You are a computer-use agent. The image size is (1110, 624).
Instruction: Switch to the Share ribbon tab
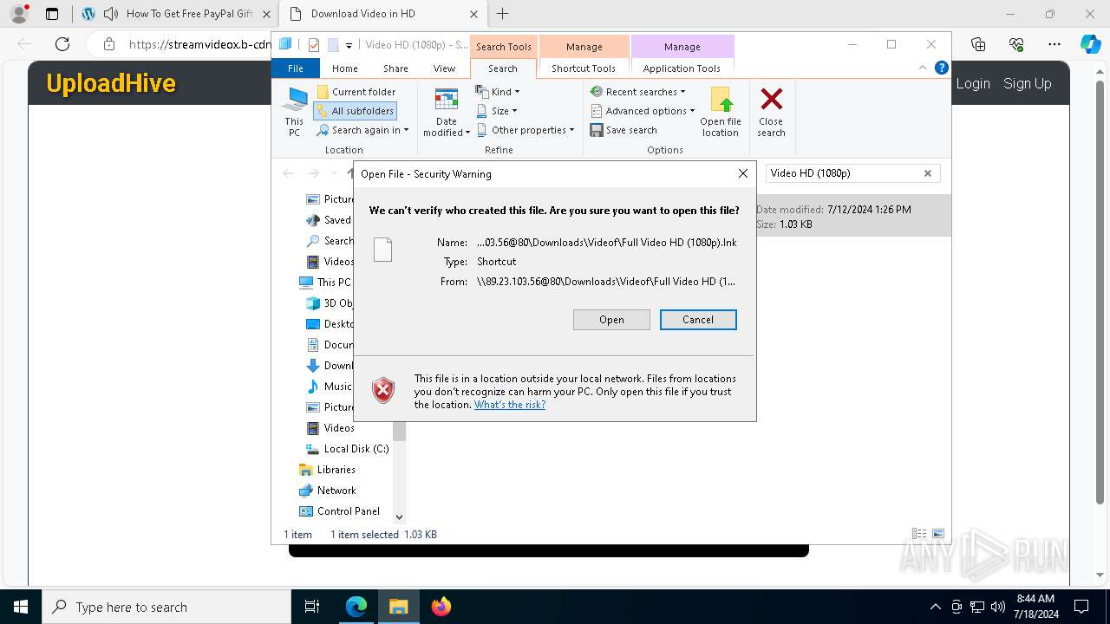[x=395, y=68]
